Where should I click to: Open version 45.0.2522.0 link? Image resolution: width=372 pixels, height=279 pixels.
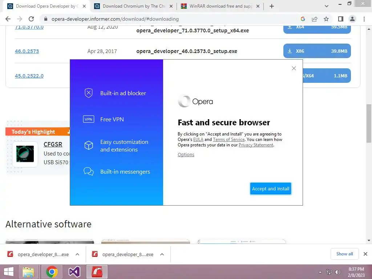(29, 76)
